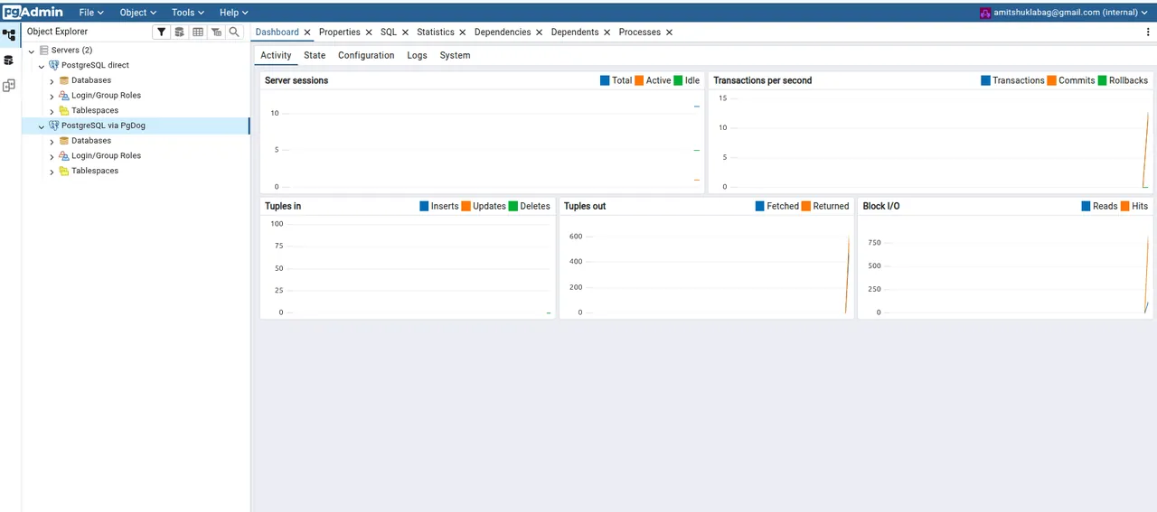
Task: Click the Server sessions chart title
Action: [296, 80]
